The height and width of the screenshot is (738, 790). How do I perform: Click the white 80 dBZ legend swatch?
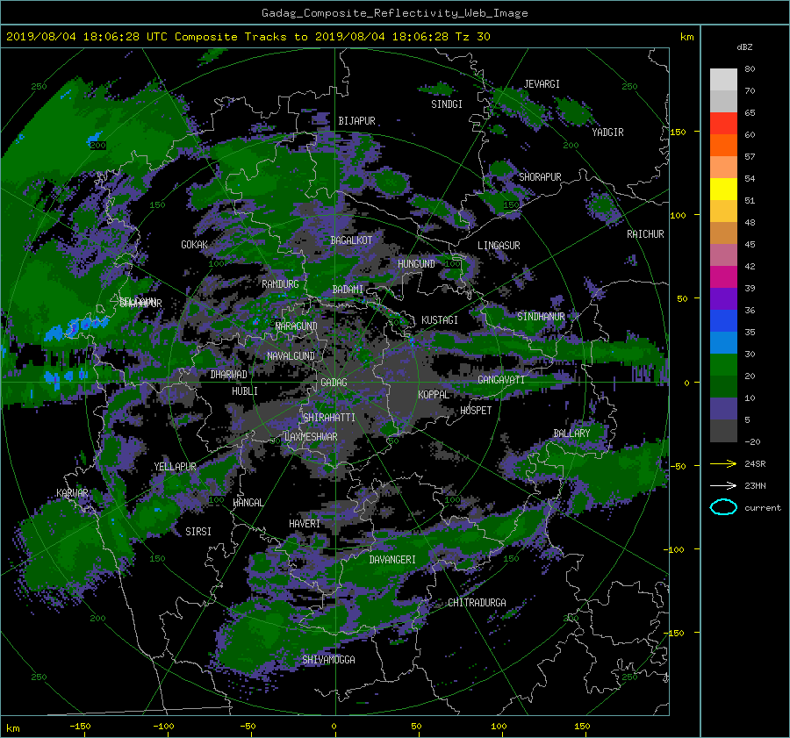click(723, 79)
